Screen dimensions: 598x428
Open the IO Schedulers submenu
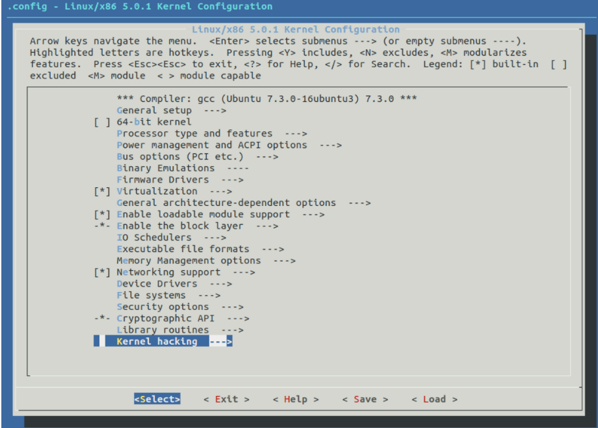coord(172,237)
